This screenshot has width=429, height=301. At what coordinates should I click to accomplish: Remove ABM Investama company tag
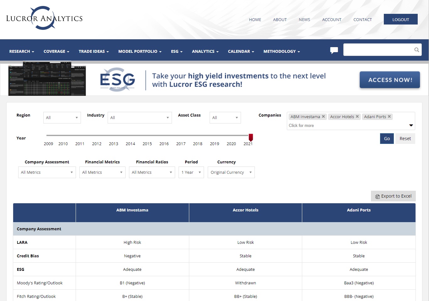[x=323, y=117]
